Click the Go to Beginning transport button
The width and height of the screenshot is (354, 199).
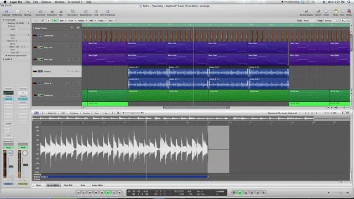click(78, 192)
